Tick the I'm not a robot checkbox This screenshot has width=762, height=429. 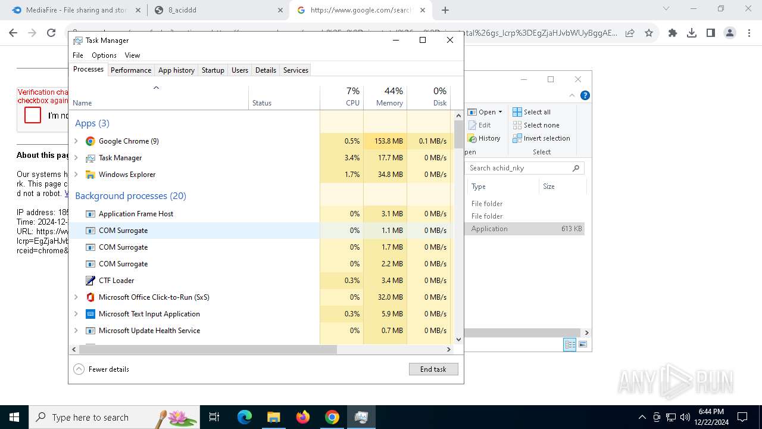point(33,115)
